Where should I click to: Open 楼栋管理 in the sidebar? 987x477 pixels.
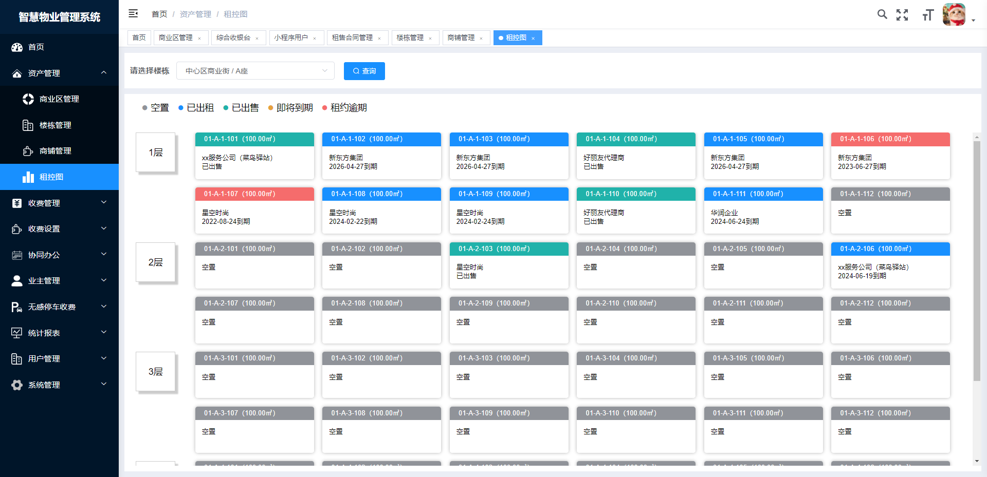(x=59, y=125)
